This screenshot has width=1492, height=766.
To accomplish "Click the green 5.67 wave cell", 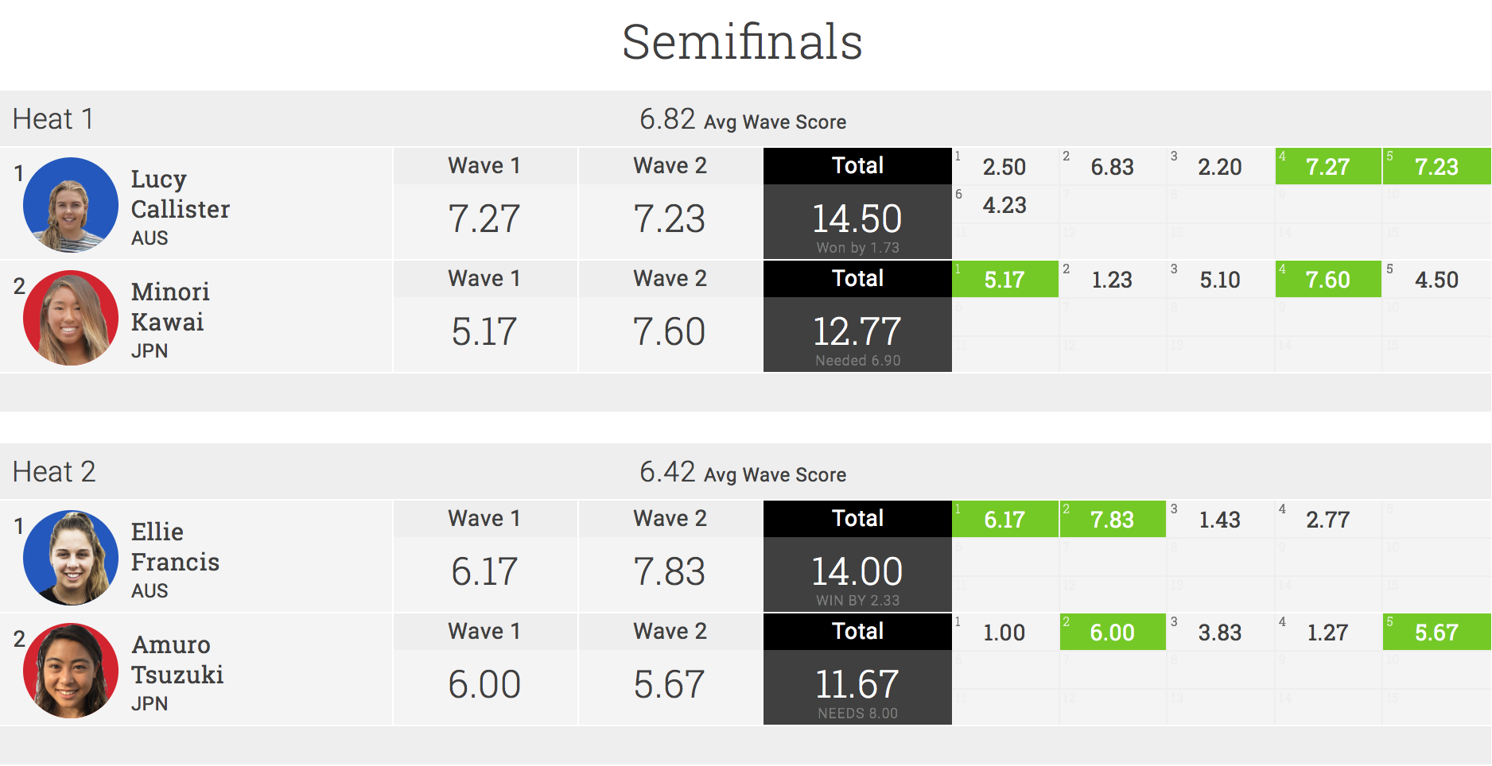I will point(1436,633).
